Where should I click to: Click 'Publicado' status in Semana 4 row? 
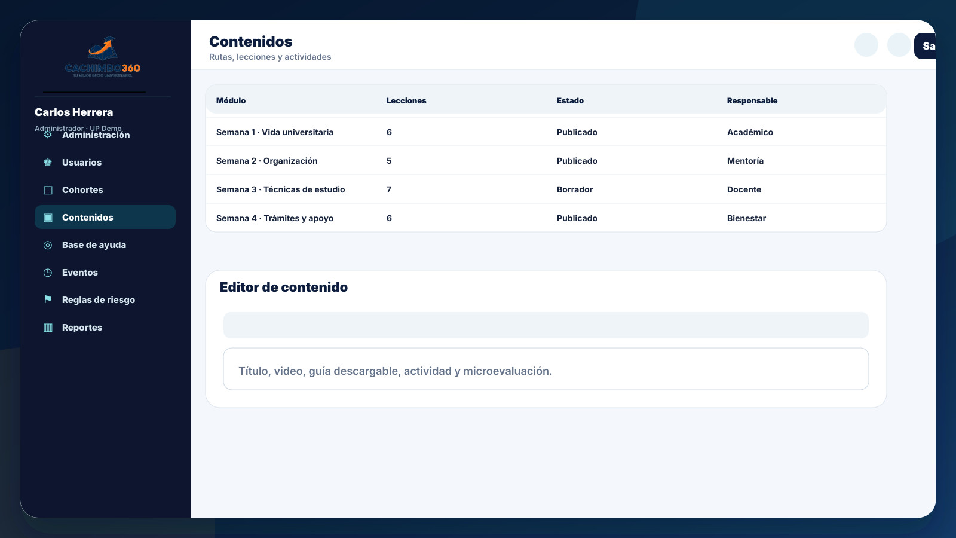(577, 218)
